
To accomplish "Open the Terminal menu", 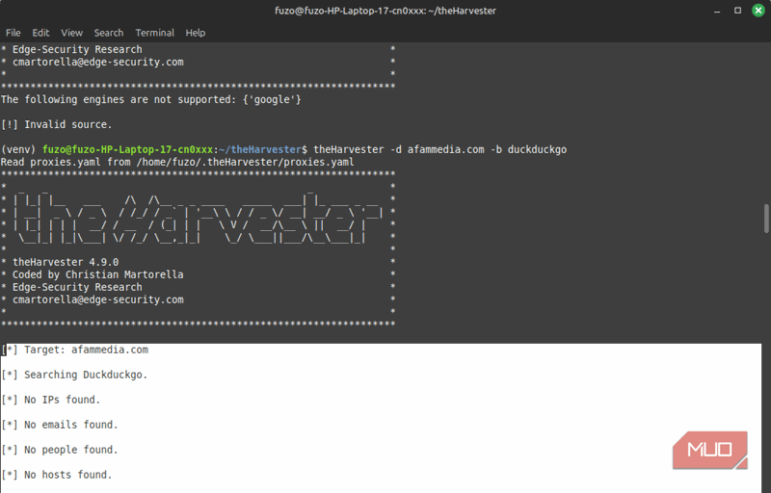I will pos(154,33).
